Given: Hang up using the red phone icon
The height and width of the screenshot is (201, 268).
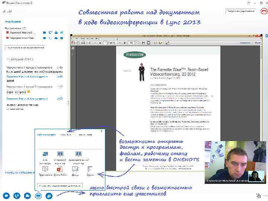Looking at the screenshot, I should point(264,11).
